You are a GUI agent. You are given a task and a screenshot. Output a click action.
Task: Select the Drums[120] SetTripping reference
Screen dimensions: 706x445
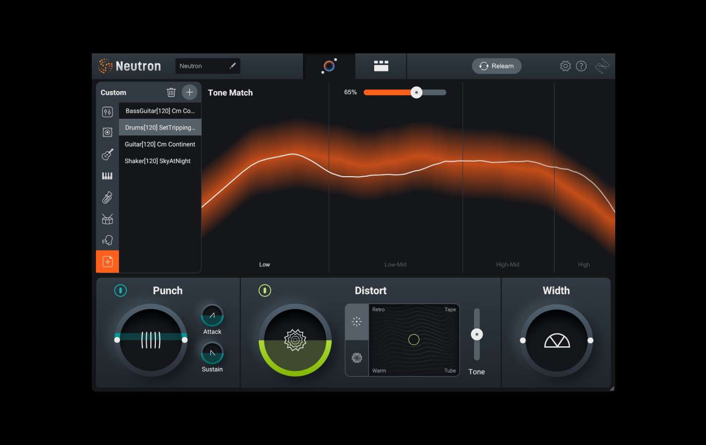tap(160, 127)
